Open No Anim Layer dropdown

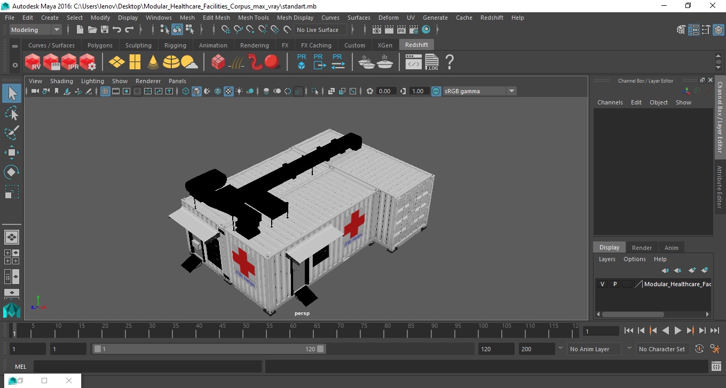pos(595,349)
